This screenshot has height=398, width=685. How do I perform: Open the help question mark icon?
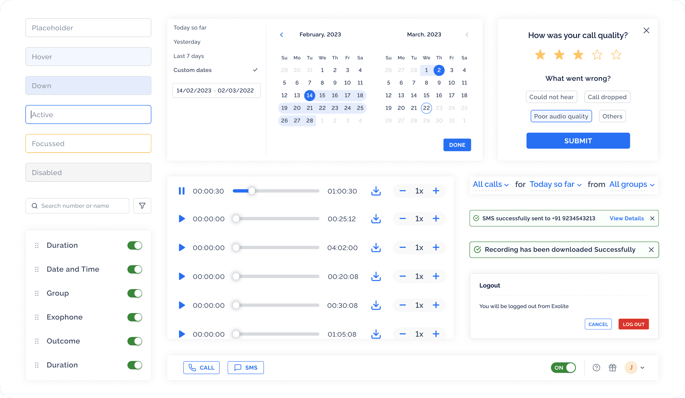coord(596,367)
